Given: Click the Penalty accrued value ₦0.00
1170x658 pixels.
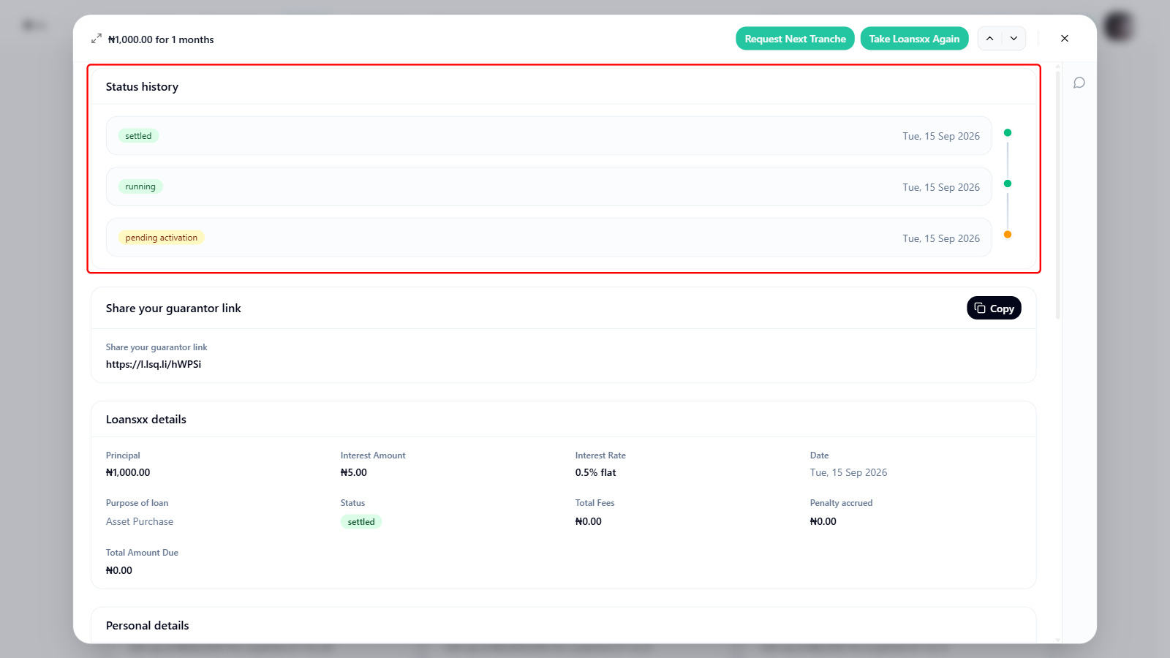Looking at the screenshot, I should (823, 521).
